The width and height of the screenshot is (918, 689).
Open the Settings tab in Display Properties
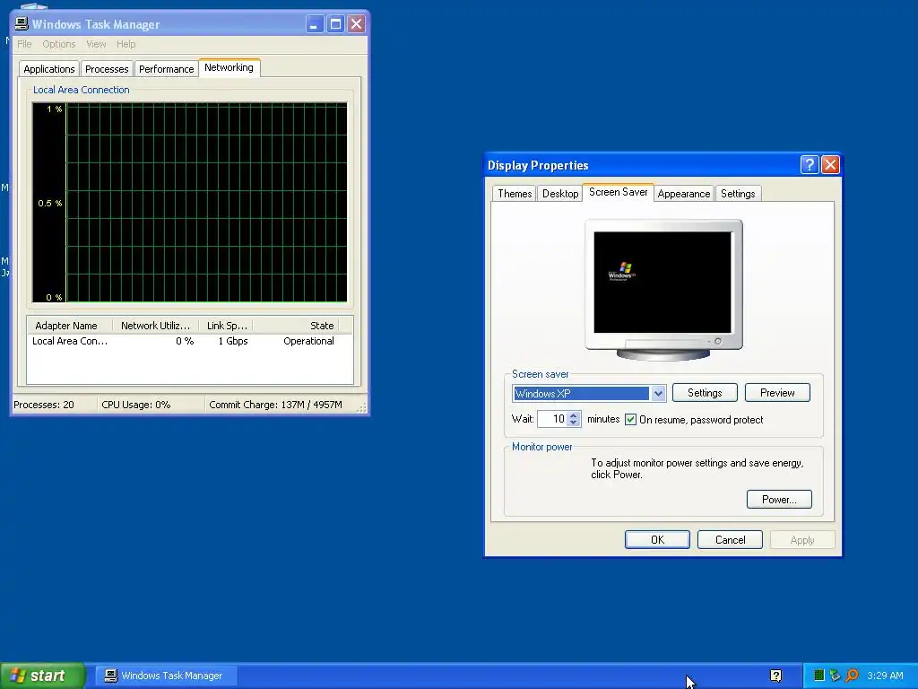[738, 194]
